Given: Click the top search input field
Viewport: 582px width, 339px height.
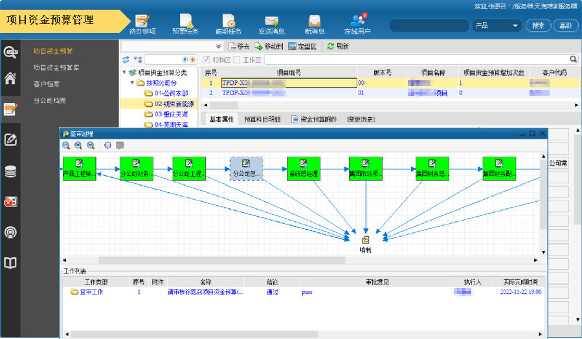Looking at the screenshot, I should pyautogui.click(x=429, y=25).
